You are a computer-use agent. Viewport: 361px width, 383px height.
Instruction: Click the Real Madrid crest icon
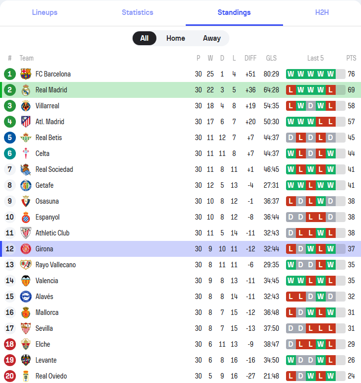tap(26, 90)
